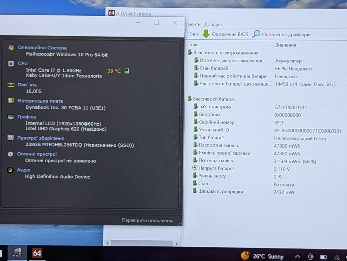Click the icon beside Серійний номер
Screen dimensions: 347x261
pyautogui.click(x=195, y=122)
